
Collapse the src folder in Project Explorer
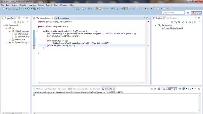[7, 28]
